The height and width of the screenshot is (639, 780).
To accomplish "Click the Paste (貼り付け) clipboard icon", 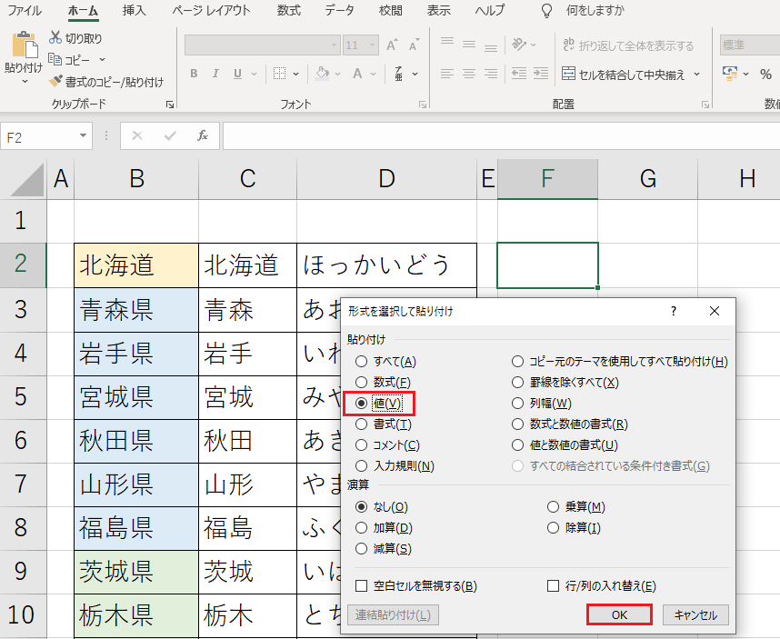I will tap(24, 45).
